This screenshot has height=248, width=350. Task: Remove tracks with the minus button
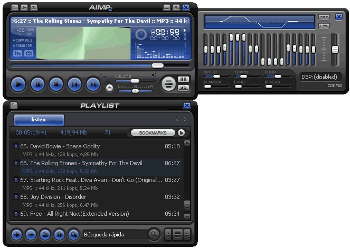point(31,235)
